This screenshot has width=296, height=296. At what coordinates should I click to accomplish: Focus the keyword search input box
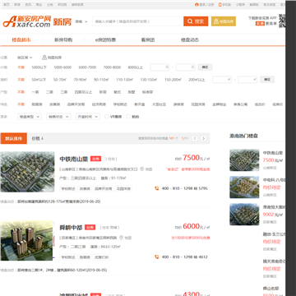(x=138, y=21)
